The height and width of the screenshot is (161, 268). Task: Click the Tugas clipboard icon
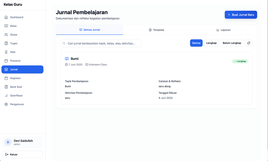(6, 43)
